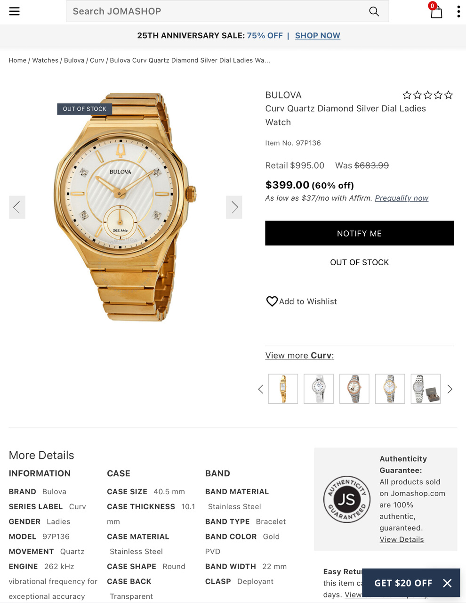The width and height of the screenshot is (466, 603).
Task: Move the Curv carousel back left
Action: (x=260, y=389)
